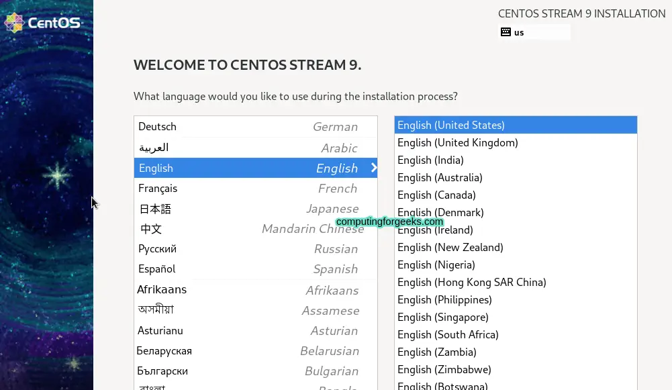Choose English (Nigeria) locale
Viewport: 672px width, 390px height.
point(516,265)
